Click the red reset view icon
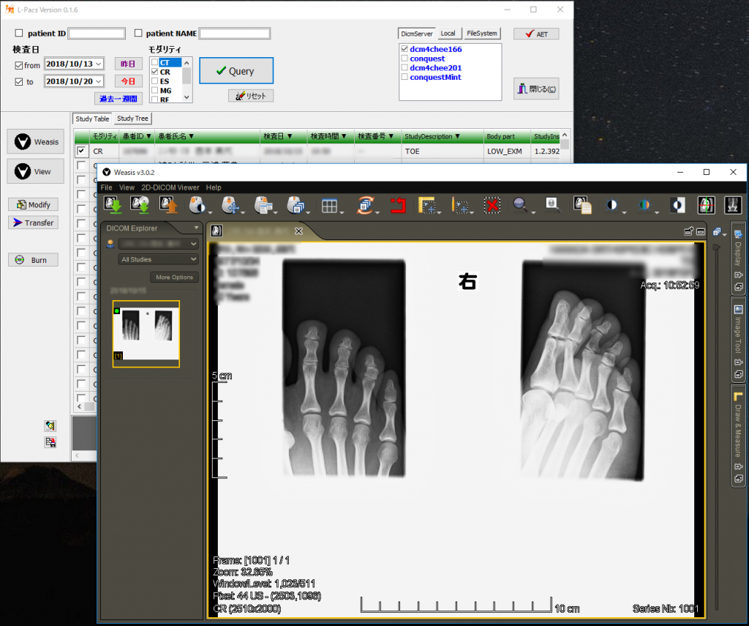749x626 pixels. (397, 205)
